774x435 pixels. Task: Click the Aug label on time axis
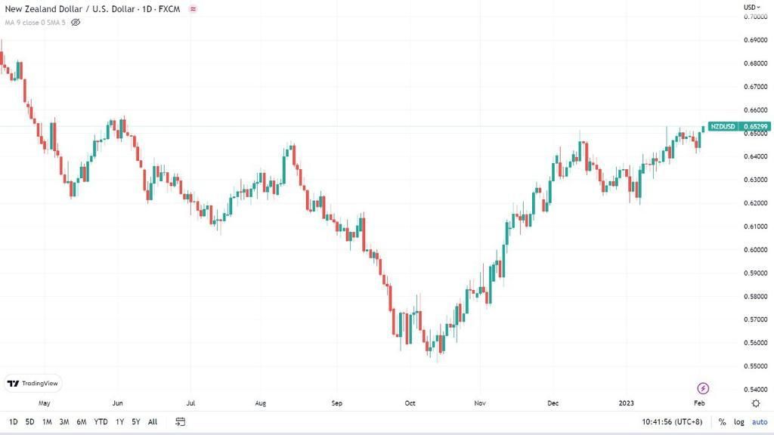[260, 403]
